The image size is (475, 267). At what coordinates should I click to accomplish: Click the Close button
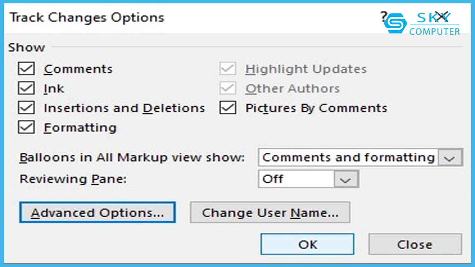[415, 244]
